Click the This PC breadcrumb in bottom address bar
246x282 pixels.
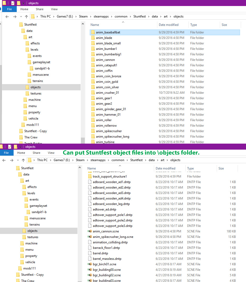42,160
